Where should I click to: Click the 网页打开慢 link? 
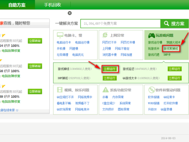pyautogui.click(x=128, y=43)
